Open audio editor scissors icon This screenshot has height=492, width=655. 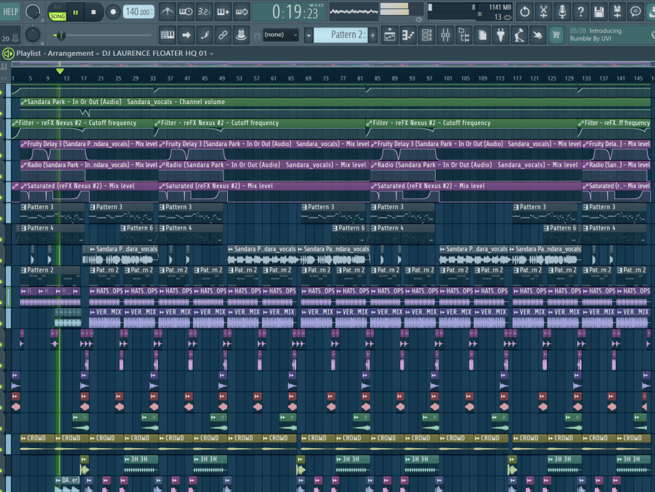tap(544, 12)
